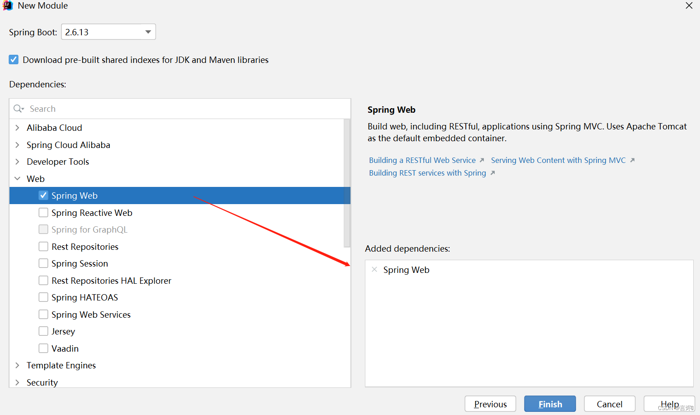
Task: Uncheck the Spring Web dependency
Action: [x=43, y=196]
